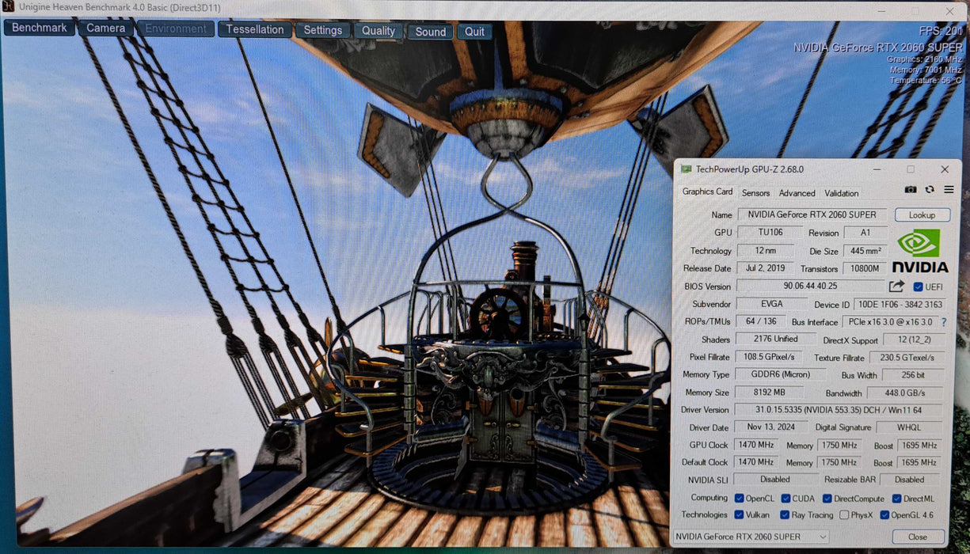This screenshot has width=970, height=554.
Task: Click the GPU Clock value 1470 MHz
Action: pyautogui.click(x=755, y=445)
